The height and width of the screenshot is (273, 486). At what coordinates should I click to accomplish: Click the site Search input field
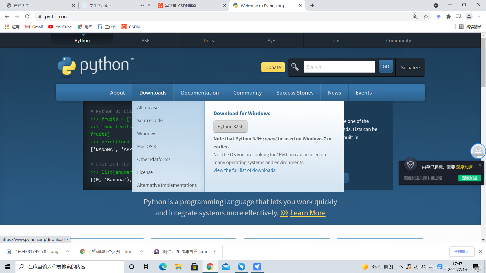click(x=339, y=67)
